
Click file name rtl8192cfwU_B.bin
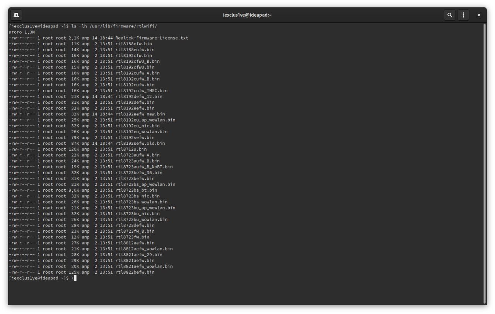[x=137, y=61]
